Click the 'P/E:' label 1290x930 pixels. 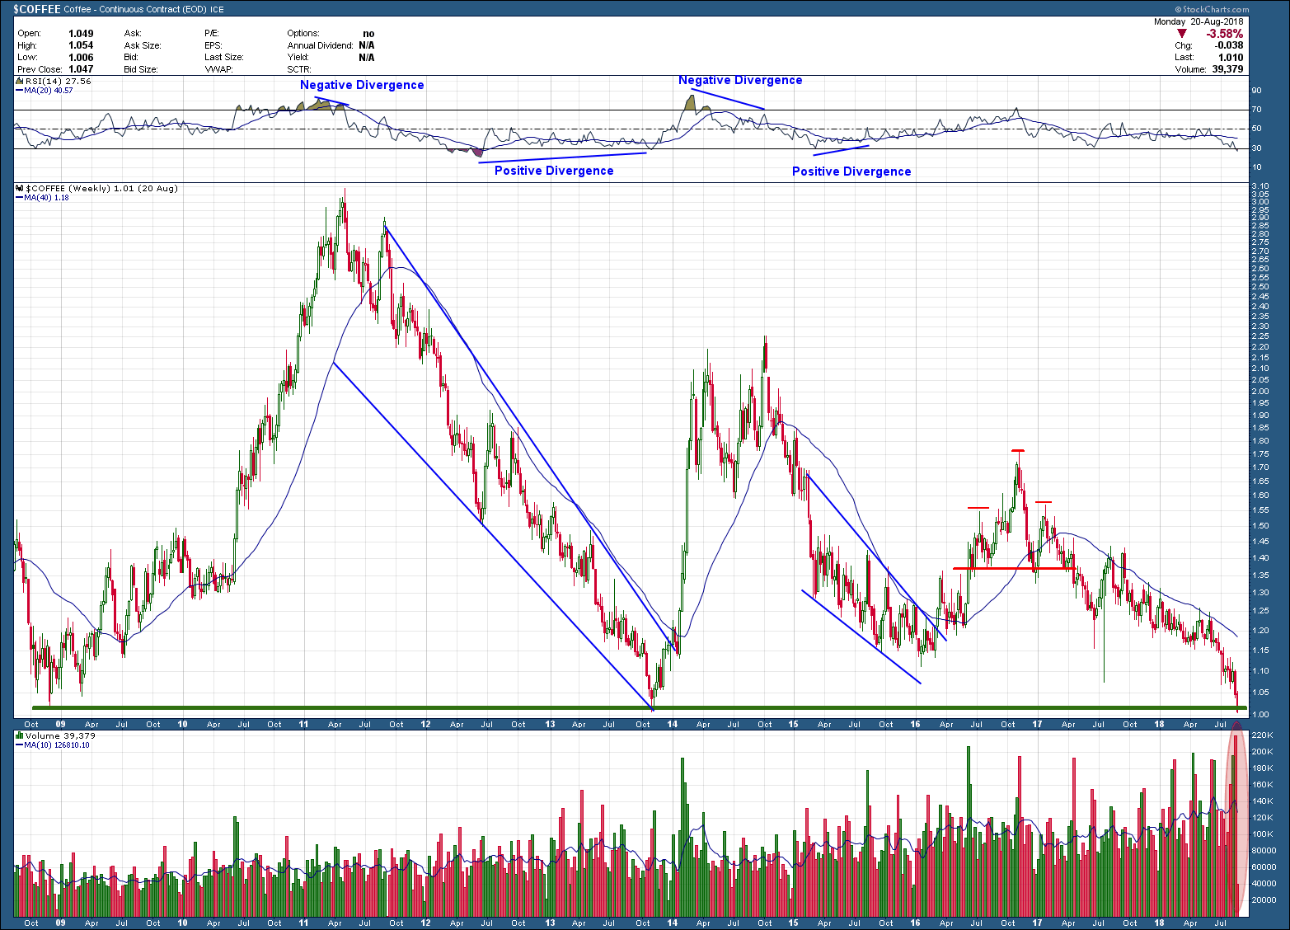coord(212,34)
